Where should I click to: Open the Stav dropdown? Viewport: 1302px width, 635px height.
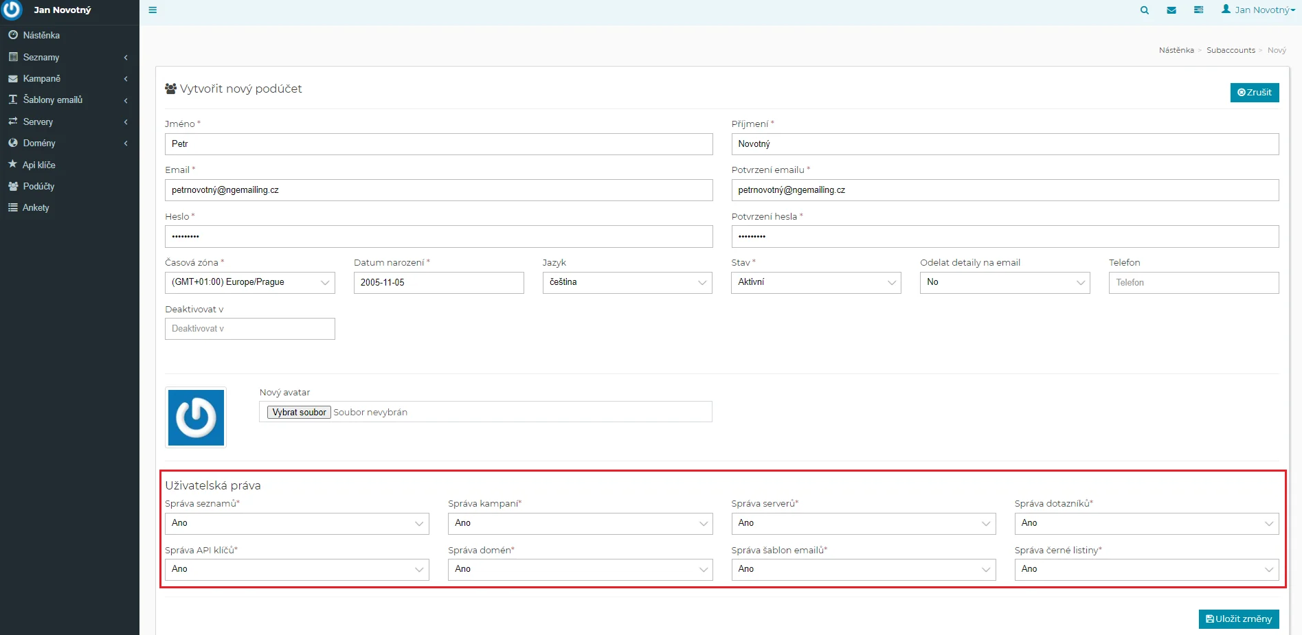(x=816, y=282)
